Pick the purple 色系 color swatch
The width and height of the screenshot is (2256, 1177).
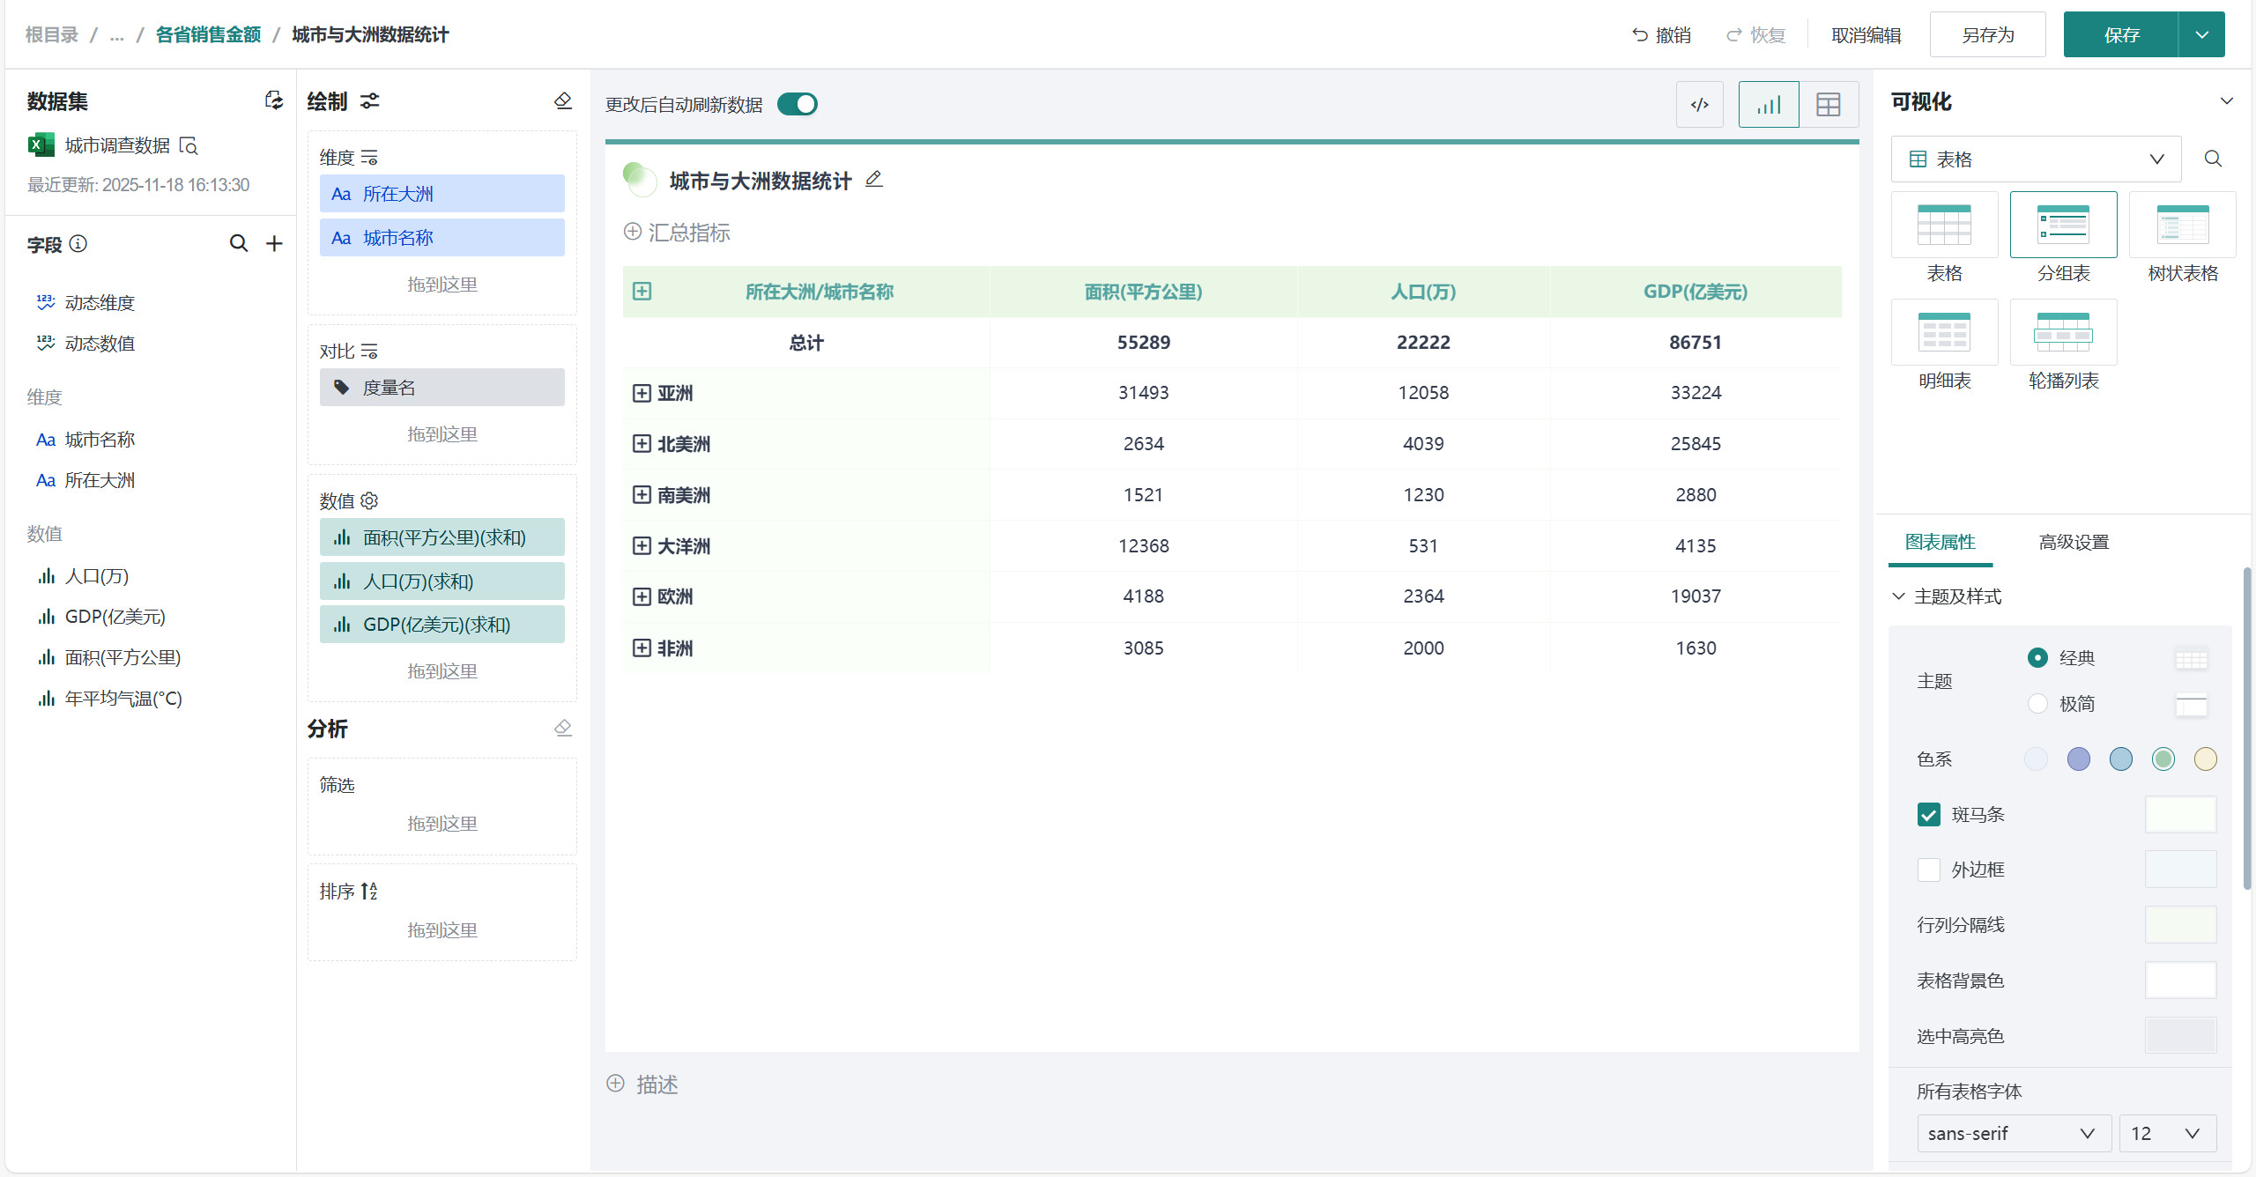[2078, 759]
